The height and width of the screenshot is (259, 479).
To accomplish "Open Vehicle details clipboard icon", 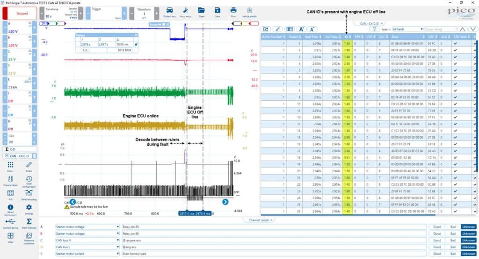I will coord(249,12).
